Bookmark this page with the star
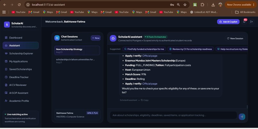This screenshot has height=129, width=258. pos(185,5)
